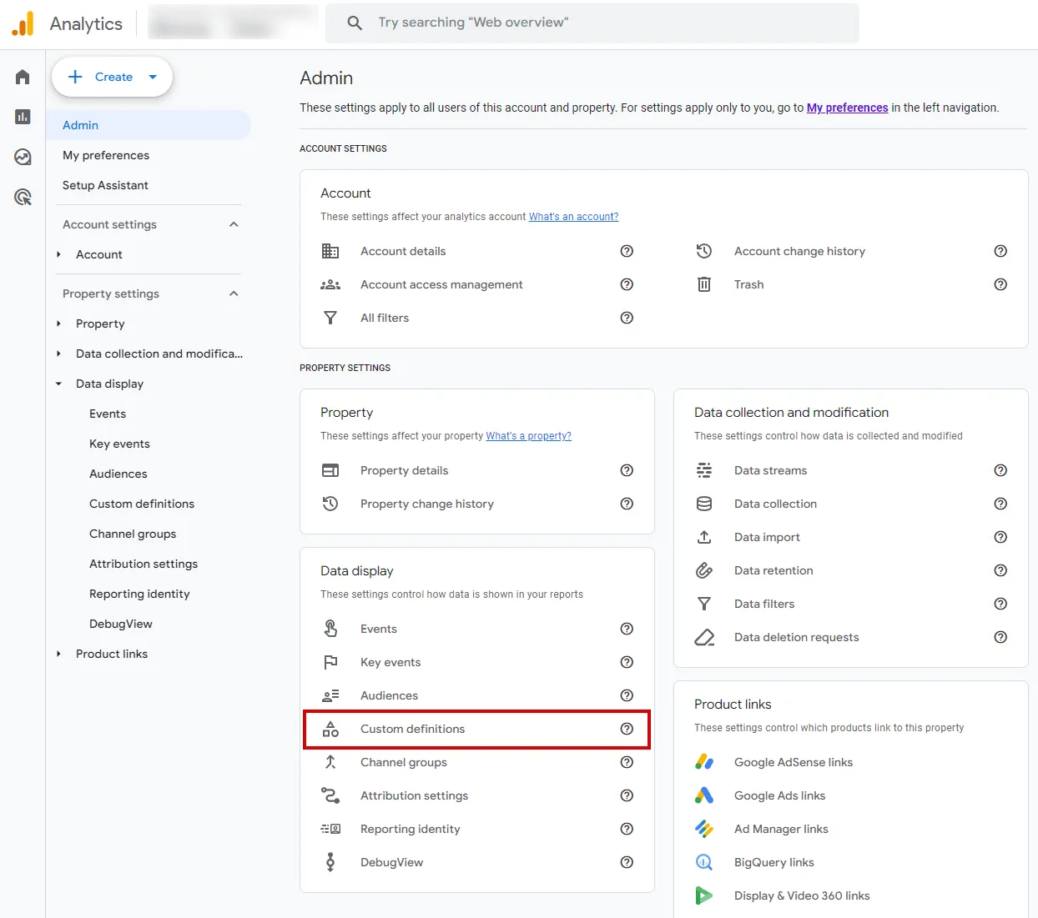1038x918 pixels.
Task: Click the help icon beside Custom definitions
Action: pos(627,729)
